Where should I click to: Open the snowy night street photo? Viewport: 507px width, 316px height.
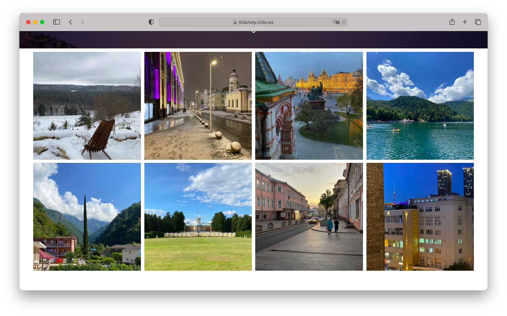(198, 106)
